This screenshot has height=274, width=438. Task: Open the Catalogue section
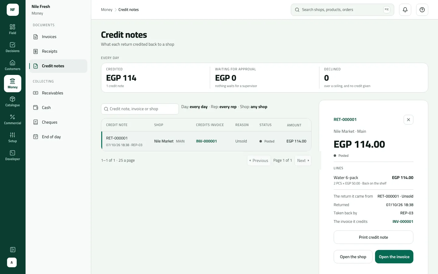point(12,101)
